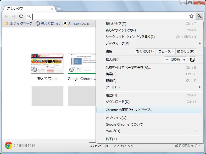Viewport: 206px width, 154px height.
Task: Open オプション(O) from the menu
Action: click(x=149, y=118)
